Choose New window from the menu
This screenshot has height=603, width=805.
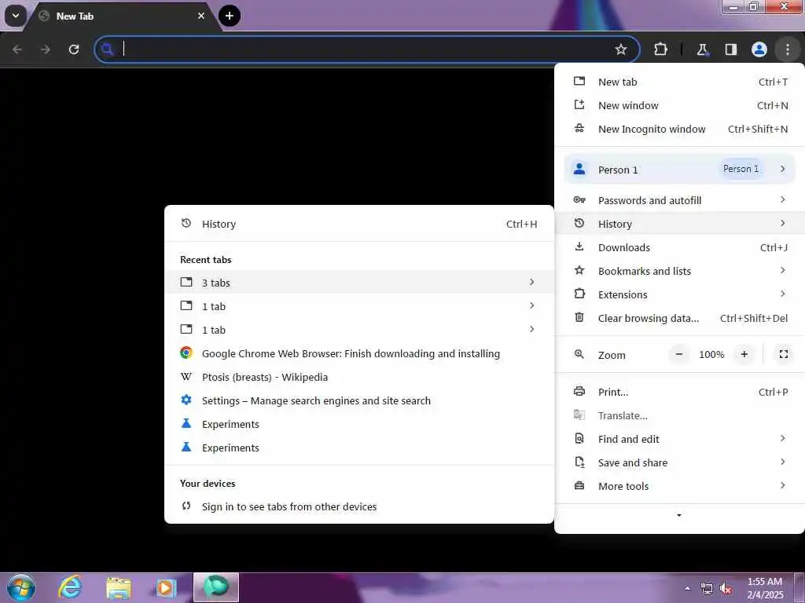click(x=680, y=106)
